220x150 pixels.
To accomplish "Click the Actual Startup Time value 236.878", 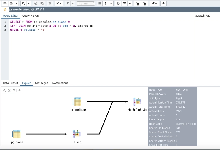I will pyautogui.click(x=181, y=102).
